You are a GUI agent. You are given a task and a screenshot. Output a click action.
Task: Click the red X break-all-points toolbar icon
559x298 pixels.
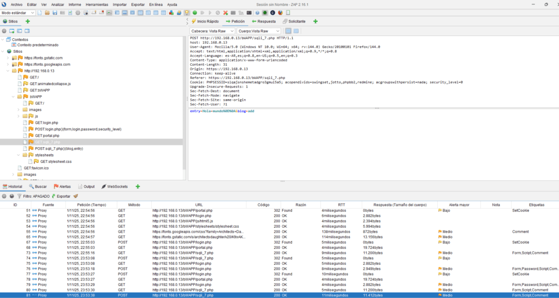(x=226, y=12)
